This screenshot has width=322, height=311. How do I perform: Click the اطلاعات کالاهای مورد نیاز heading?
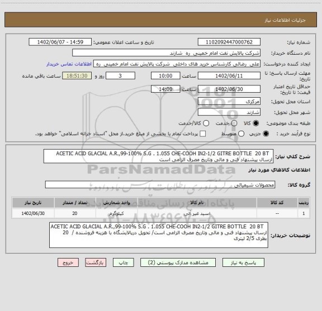tap(280, 170)
